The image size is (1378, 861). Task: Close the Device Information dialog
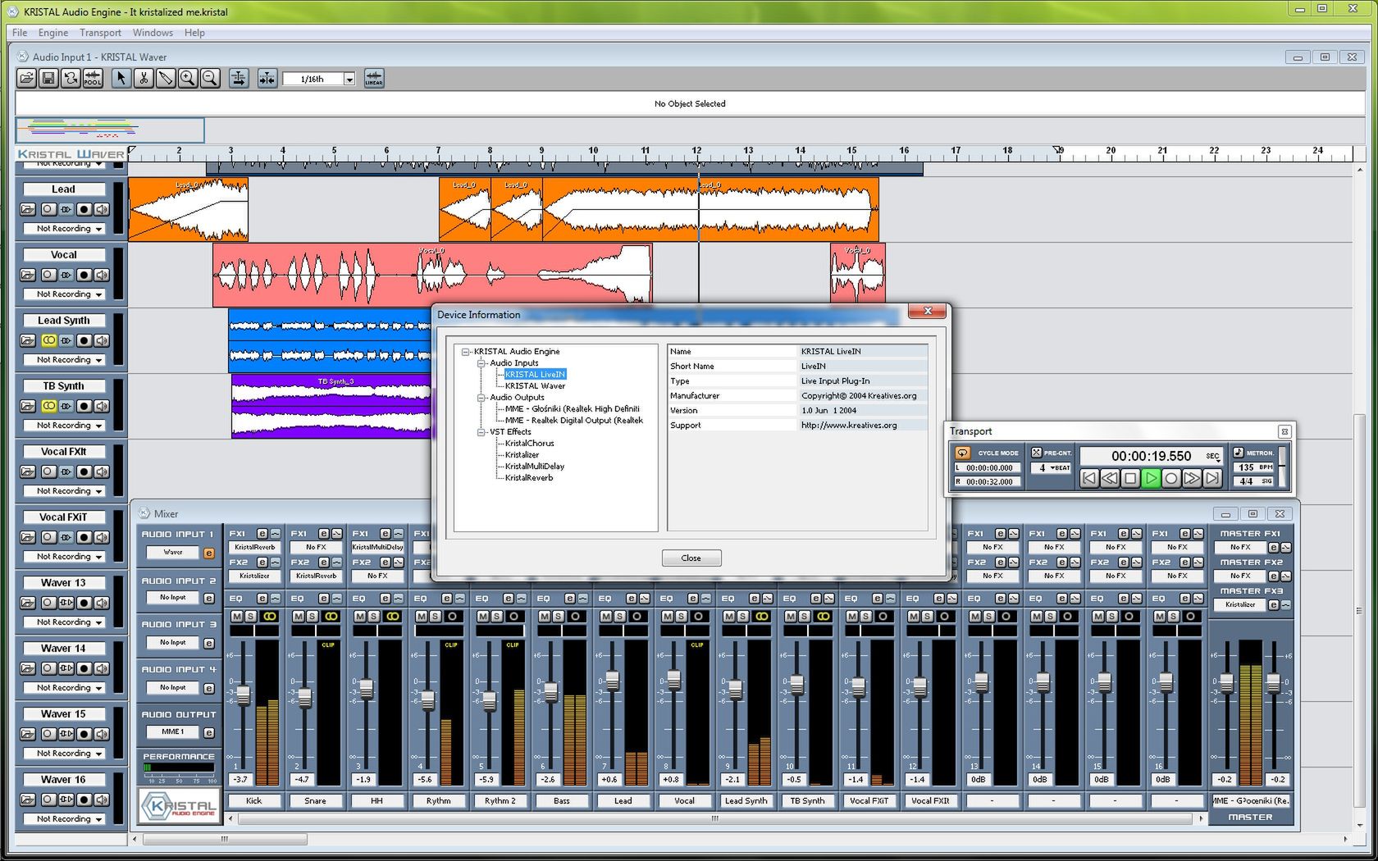pos(691,558)
